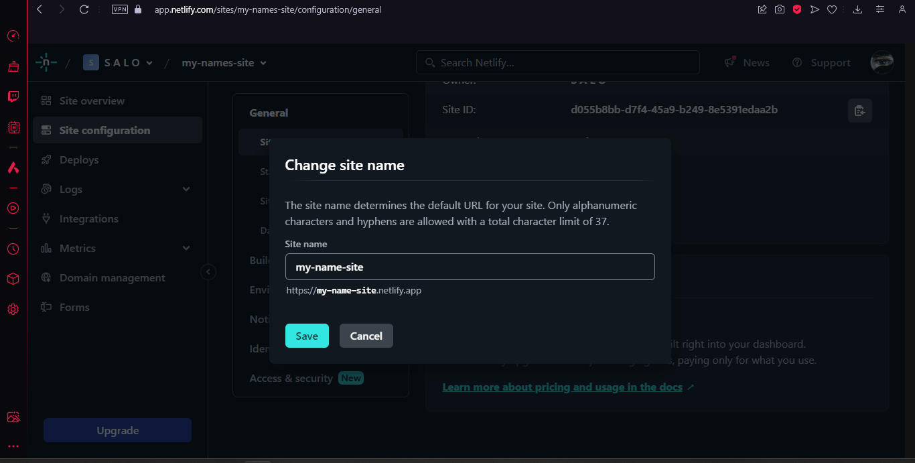
Task: Open browser profile person icon
Action: (x=902, y=9)
